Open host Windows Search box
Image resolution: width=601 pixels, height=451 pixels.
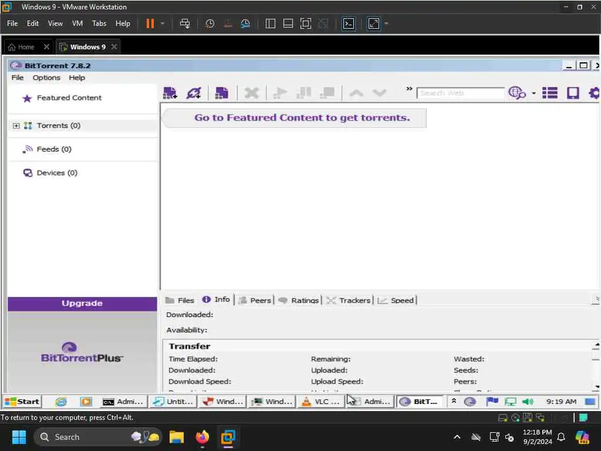(98, 437)
